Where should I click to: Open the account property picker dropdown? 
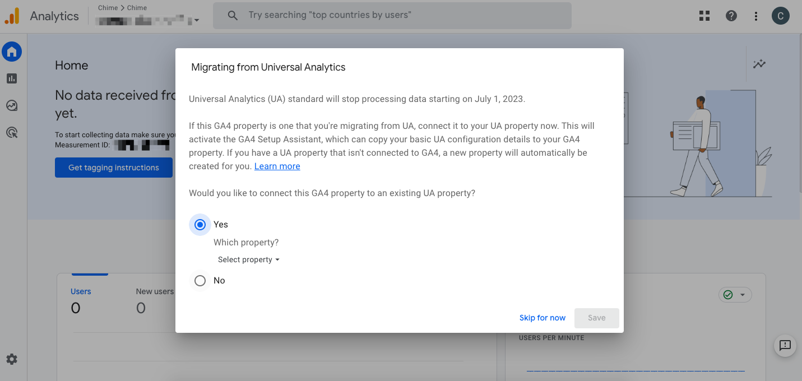click(x=147, y=21)
